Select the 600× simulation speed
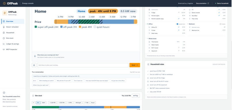This screenshot has height=110, width=232. click(44, 103)
